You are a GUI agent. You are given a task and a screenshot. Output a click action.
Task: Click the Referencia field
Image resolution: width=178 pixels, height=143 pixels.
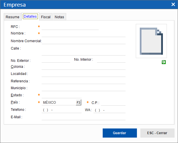(x=83, y=81)
